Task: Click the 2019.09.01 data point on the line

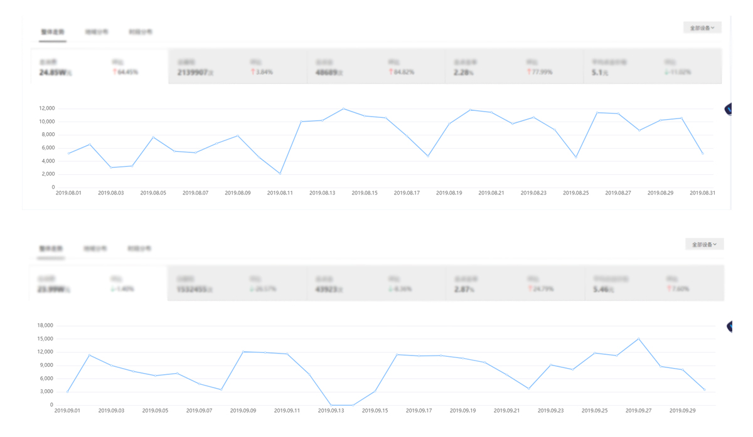Action: coord(68,392)
